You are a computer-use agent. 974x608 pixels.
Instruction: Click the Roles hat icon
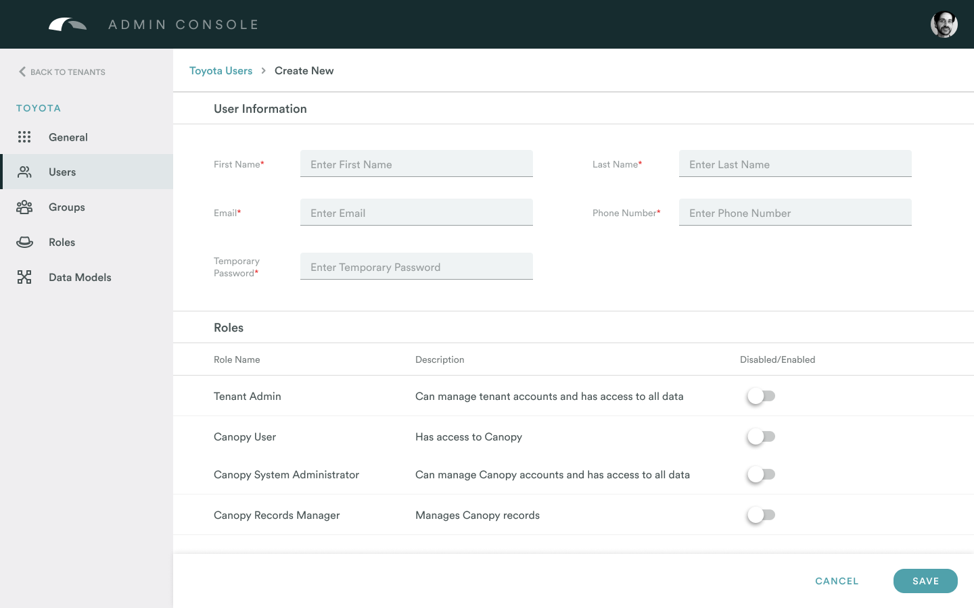click(x=24, y=243)
